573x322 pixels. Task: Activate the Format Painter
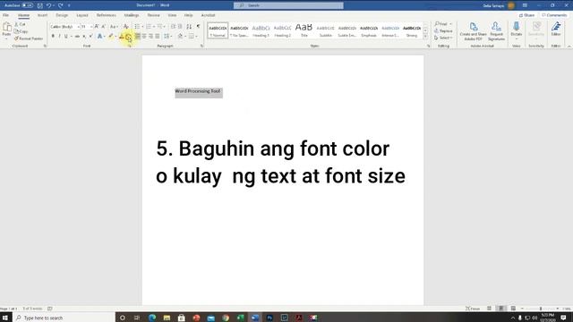[x=29, y=38]
